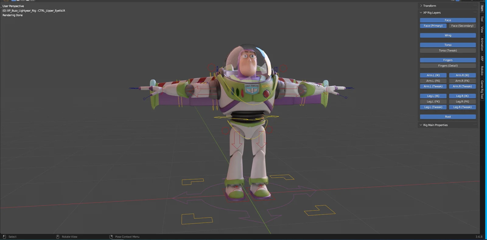Toggle the Arm.L (IK) layer

433,75
